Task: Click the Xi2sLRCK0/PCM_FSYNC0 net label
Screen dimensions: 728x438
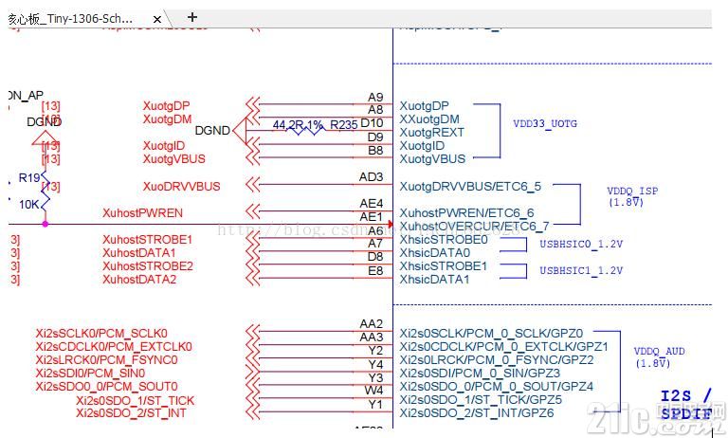Action: pyautogui.click(x=107, y=360)
